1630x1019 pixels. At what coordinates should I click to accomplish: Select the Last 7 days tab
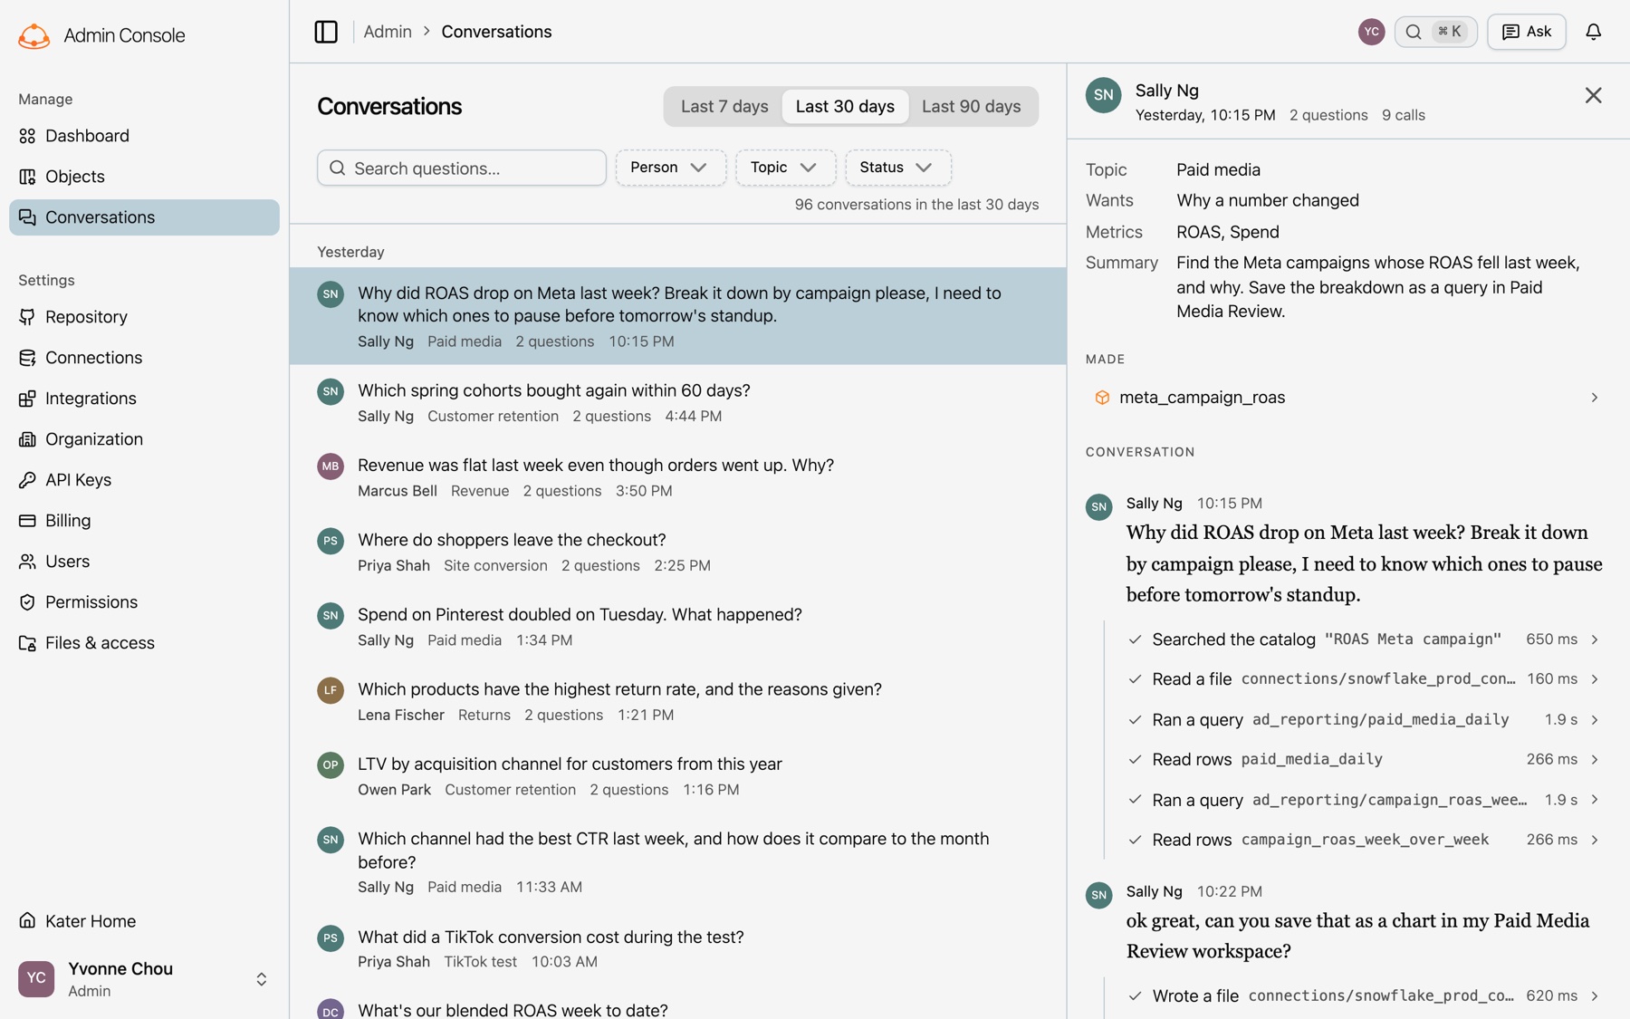coord(724,107)
